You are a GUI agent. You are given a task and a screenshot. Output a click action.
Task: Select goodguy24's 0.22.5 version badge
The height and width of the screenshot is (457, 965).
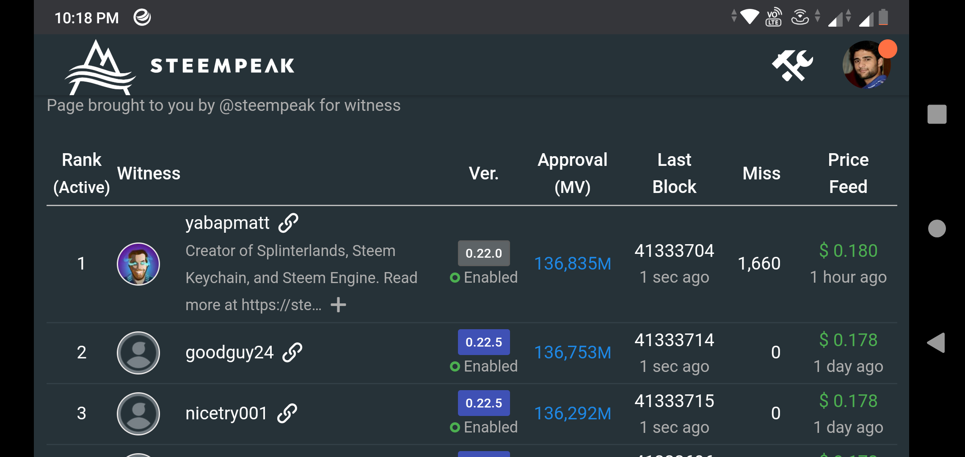click(484, 342)
